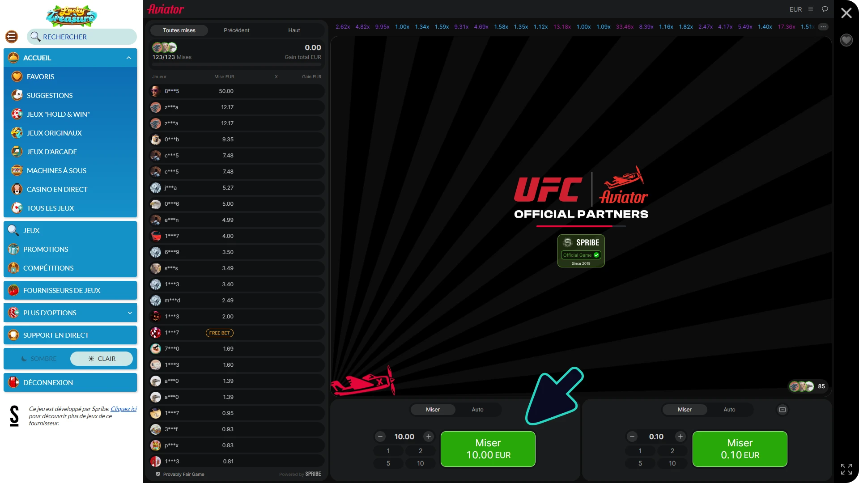This screenshot has height=483, width=859.
Task: Click the Jeux Originaux icon
Action: (17, 133)
